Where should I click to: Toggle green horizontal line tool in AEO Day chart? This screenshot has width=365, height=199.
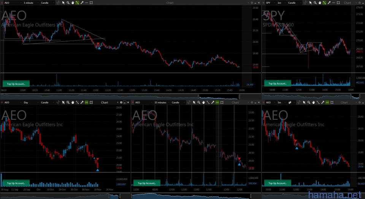[86, 102]
